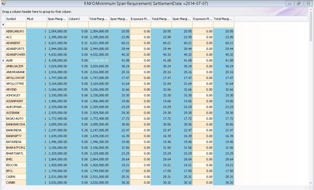Image resolution: width=314 pixels, height=190 pixels.
Task: Click the 3.00 value in BANKNIFTY row
Action: pyautogui.click(x=78, y=136)
